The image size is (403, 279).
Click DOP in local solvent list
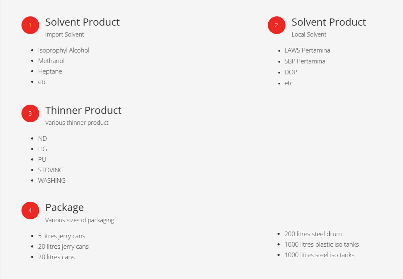(x=291, y=72)
